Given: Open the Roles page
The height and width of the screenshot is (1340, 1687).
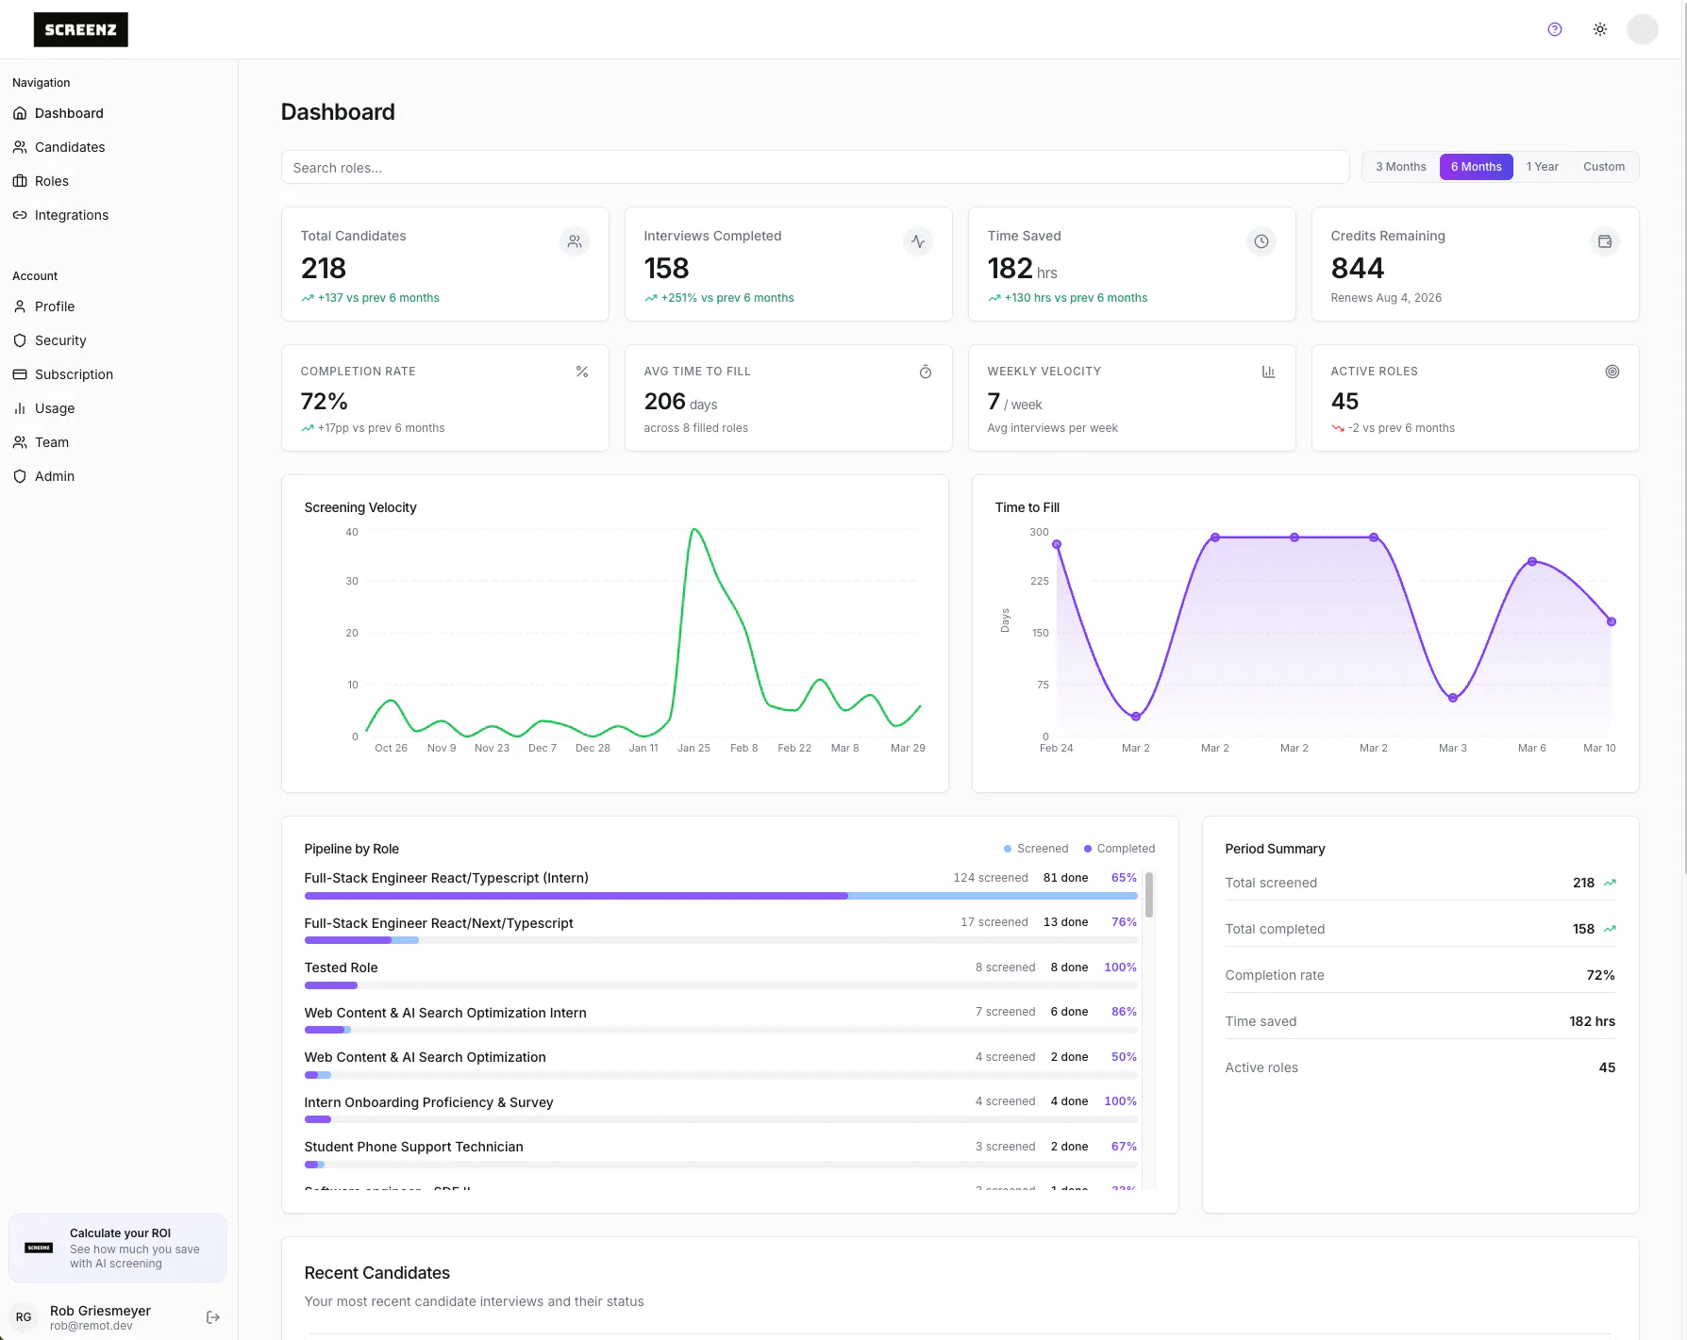Looking at the screenshot, I should (x=52, y=181).
